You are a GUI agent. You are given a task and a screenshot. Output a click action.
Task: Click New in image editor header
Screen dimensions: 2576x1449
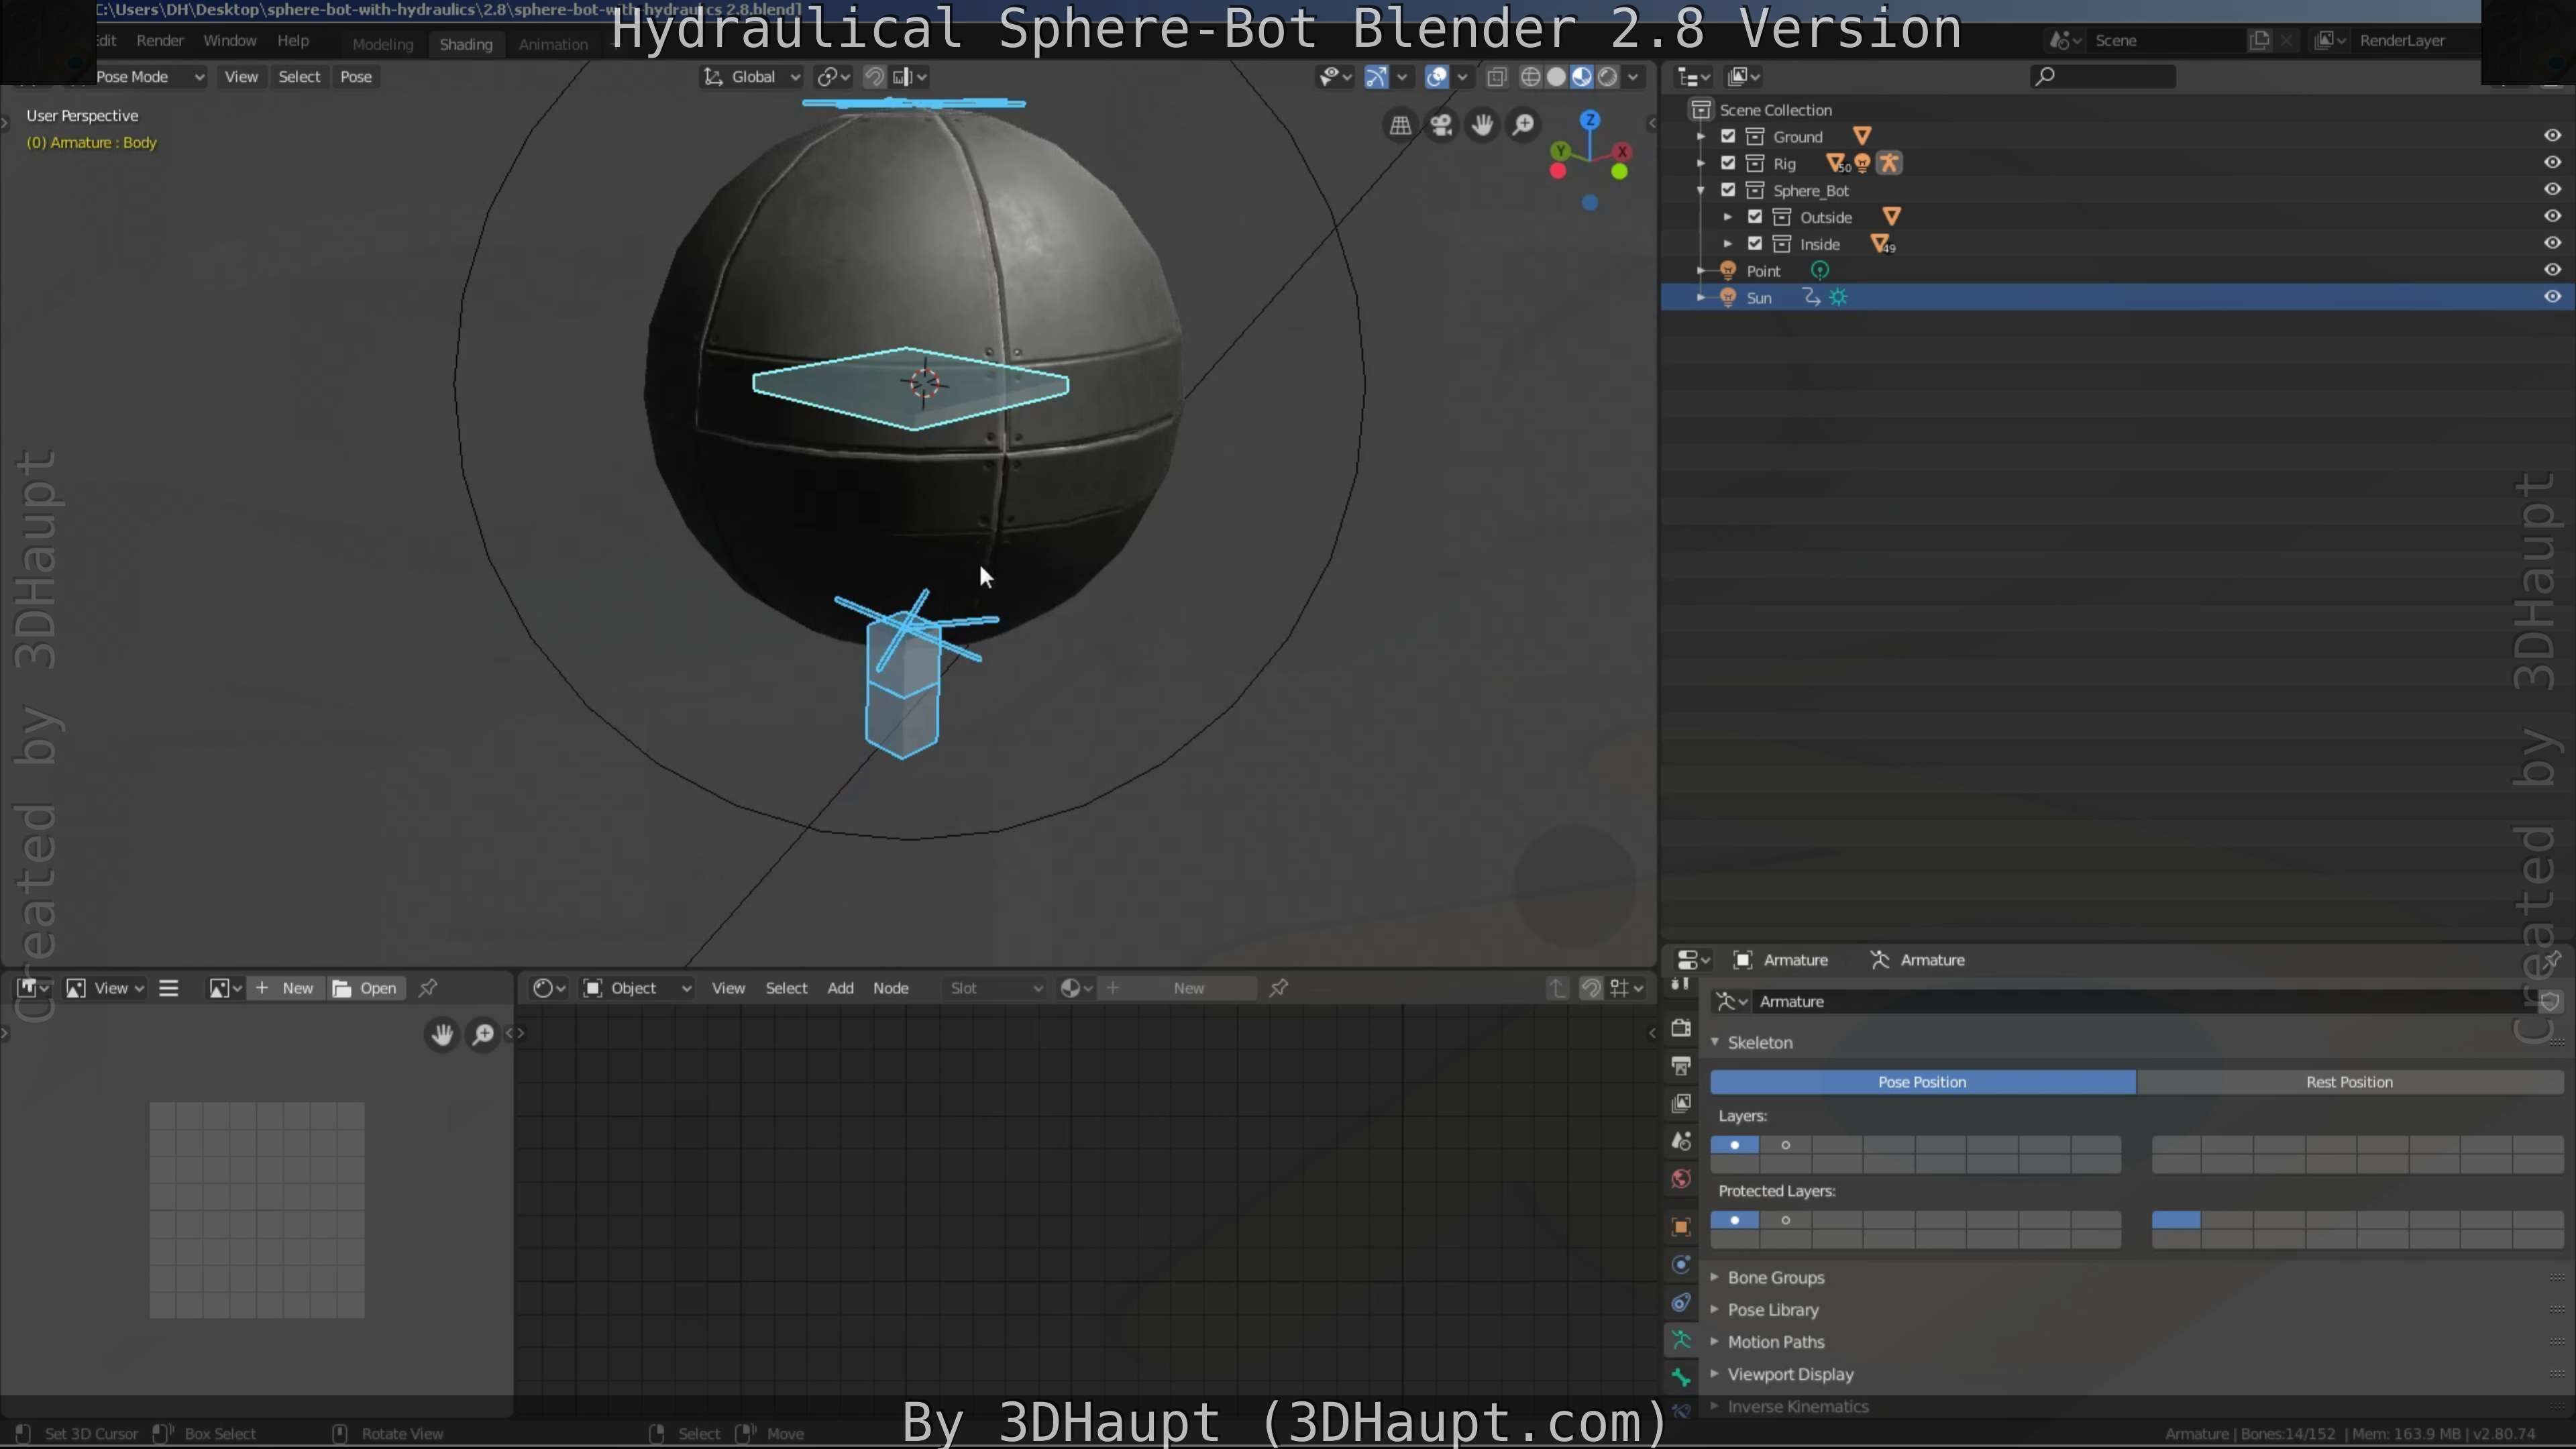pos(287,988)
